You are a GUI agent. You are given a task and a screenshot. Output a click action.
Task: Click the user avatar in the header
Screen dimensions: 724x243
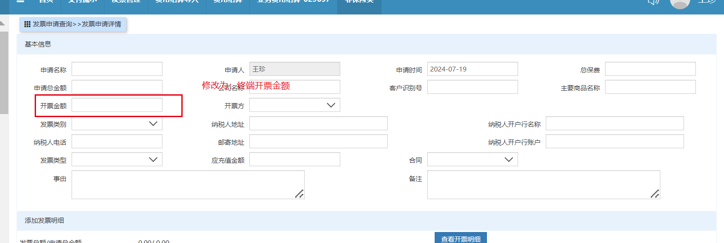click(x=680, y=3)
